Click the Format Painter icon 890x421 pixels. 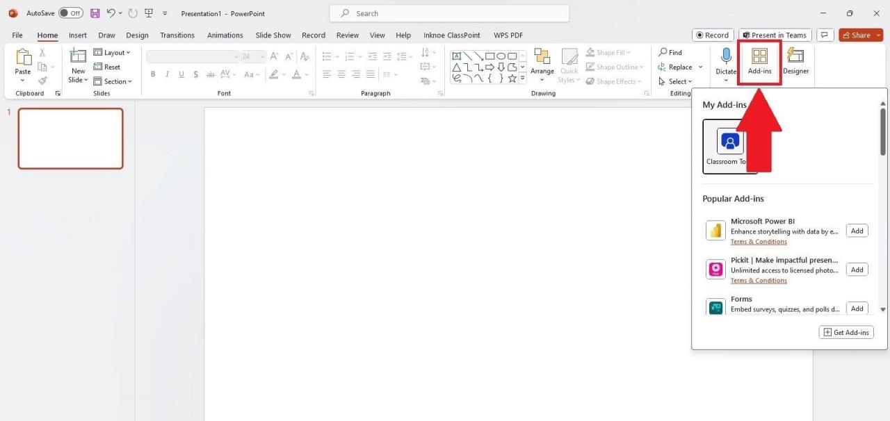tap(42, 81)
